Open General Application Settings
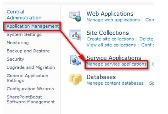The height and width of the screenshot is (114, 168). [x=27, y=78]
